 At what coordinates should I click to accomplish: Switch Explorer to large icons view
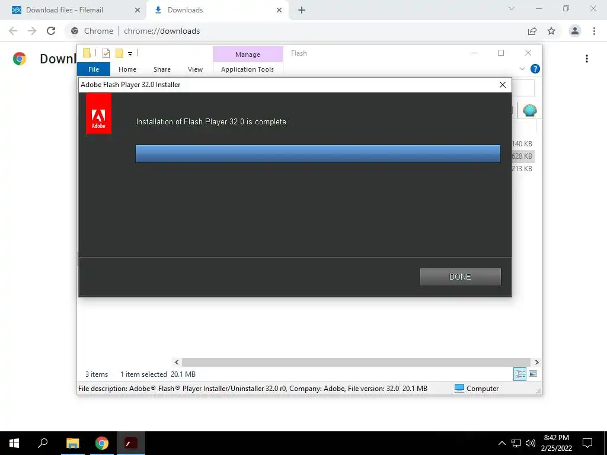(533, 374)
